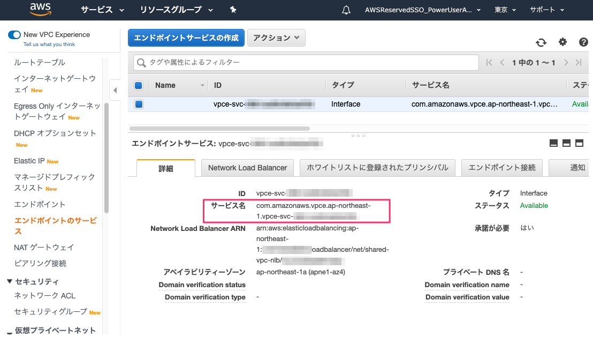Open エンドポイントのサービス in sidebar
Screen dimensions: 593x337
[56, 226]
